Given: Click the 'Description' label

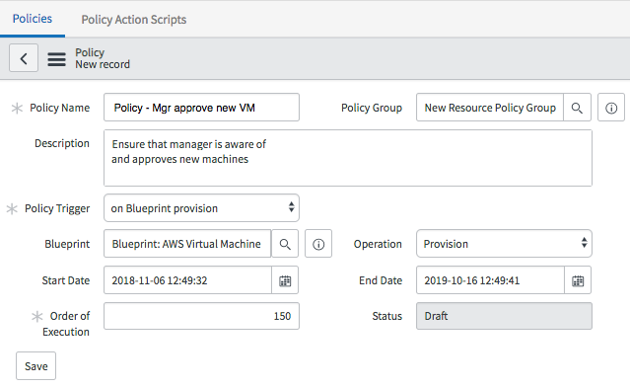Looking at the screenshot, I should [x=62, y=143].
